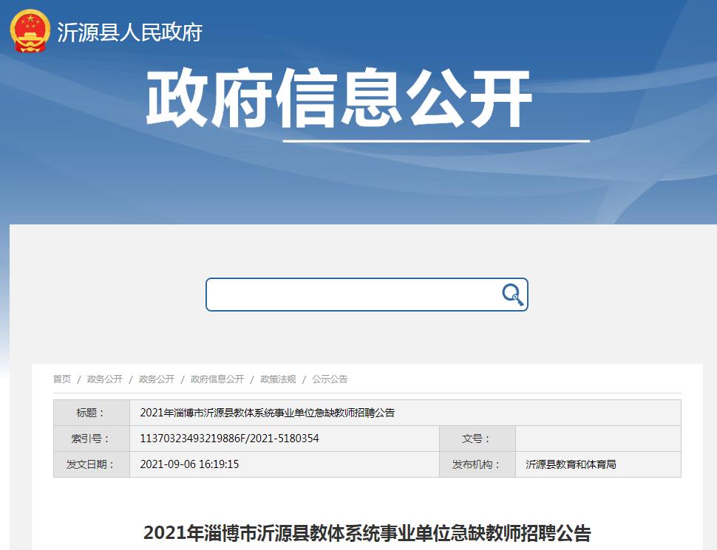This screenshot has width=717, height=550.
Task: Select the 发布机构： label cell
Action: click(478, 464)
